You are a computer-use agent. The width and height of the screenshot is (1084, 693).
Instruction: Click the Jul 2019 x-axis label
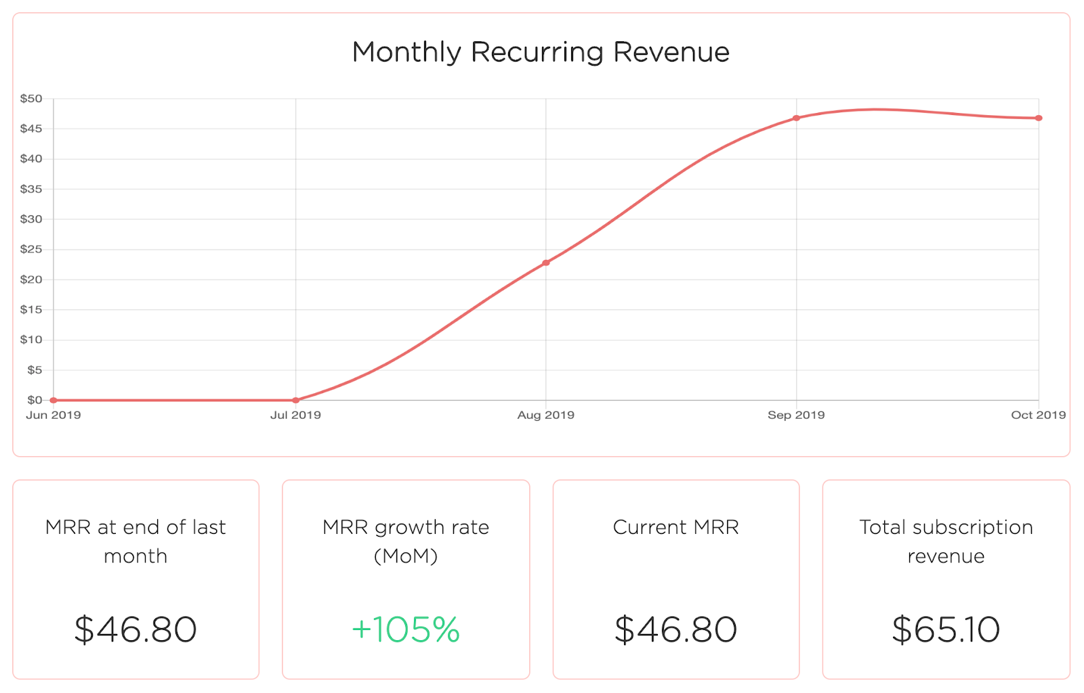click(295, 415)
